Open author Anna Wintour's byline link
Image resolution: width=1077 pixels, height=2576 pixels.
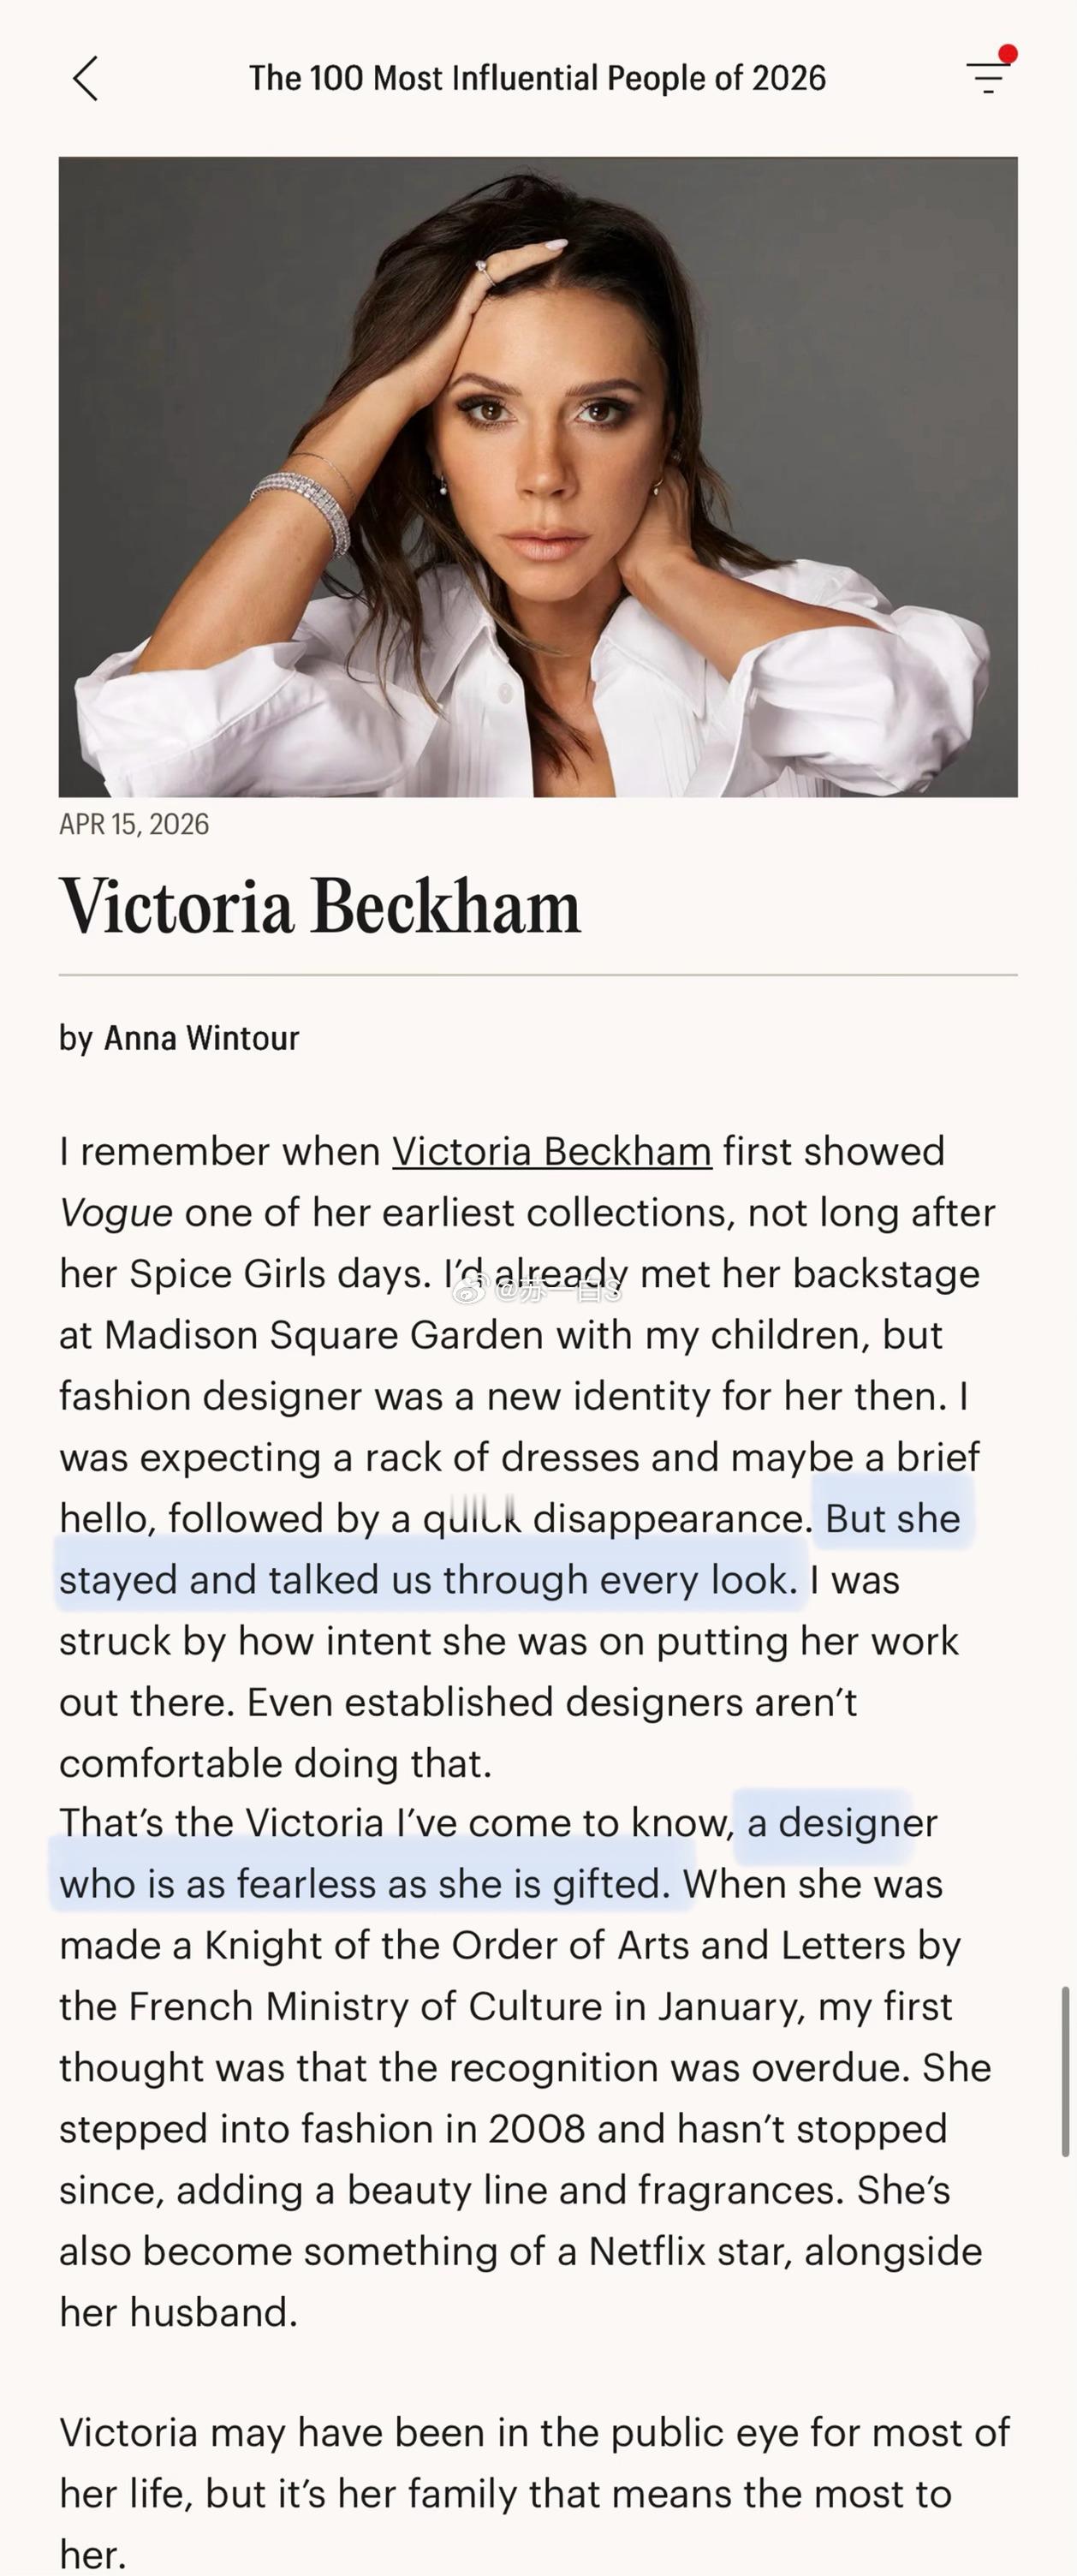tap(201, 1038)
